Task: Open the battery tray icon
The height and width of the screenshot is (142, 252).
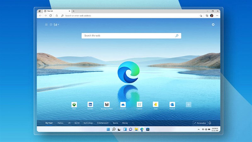Action: 209,129
